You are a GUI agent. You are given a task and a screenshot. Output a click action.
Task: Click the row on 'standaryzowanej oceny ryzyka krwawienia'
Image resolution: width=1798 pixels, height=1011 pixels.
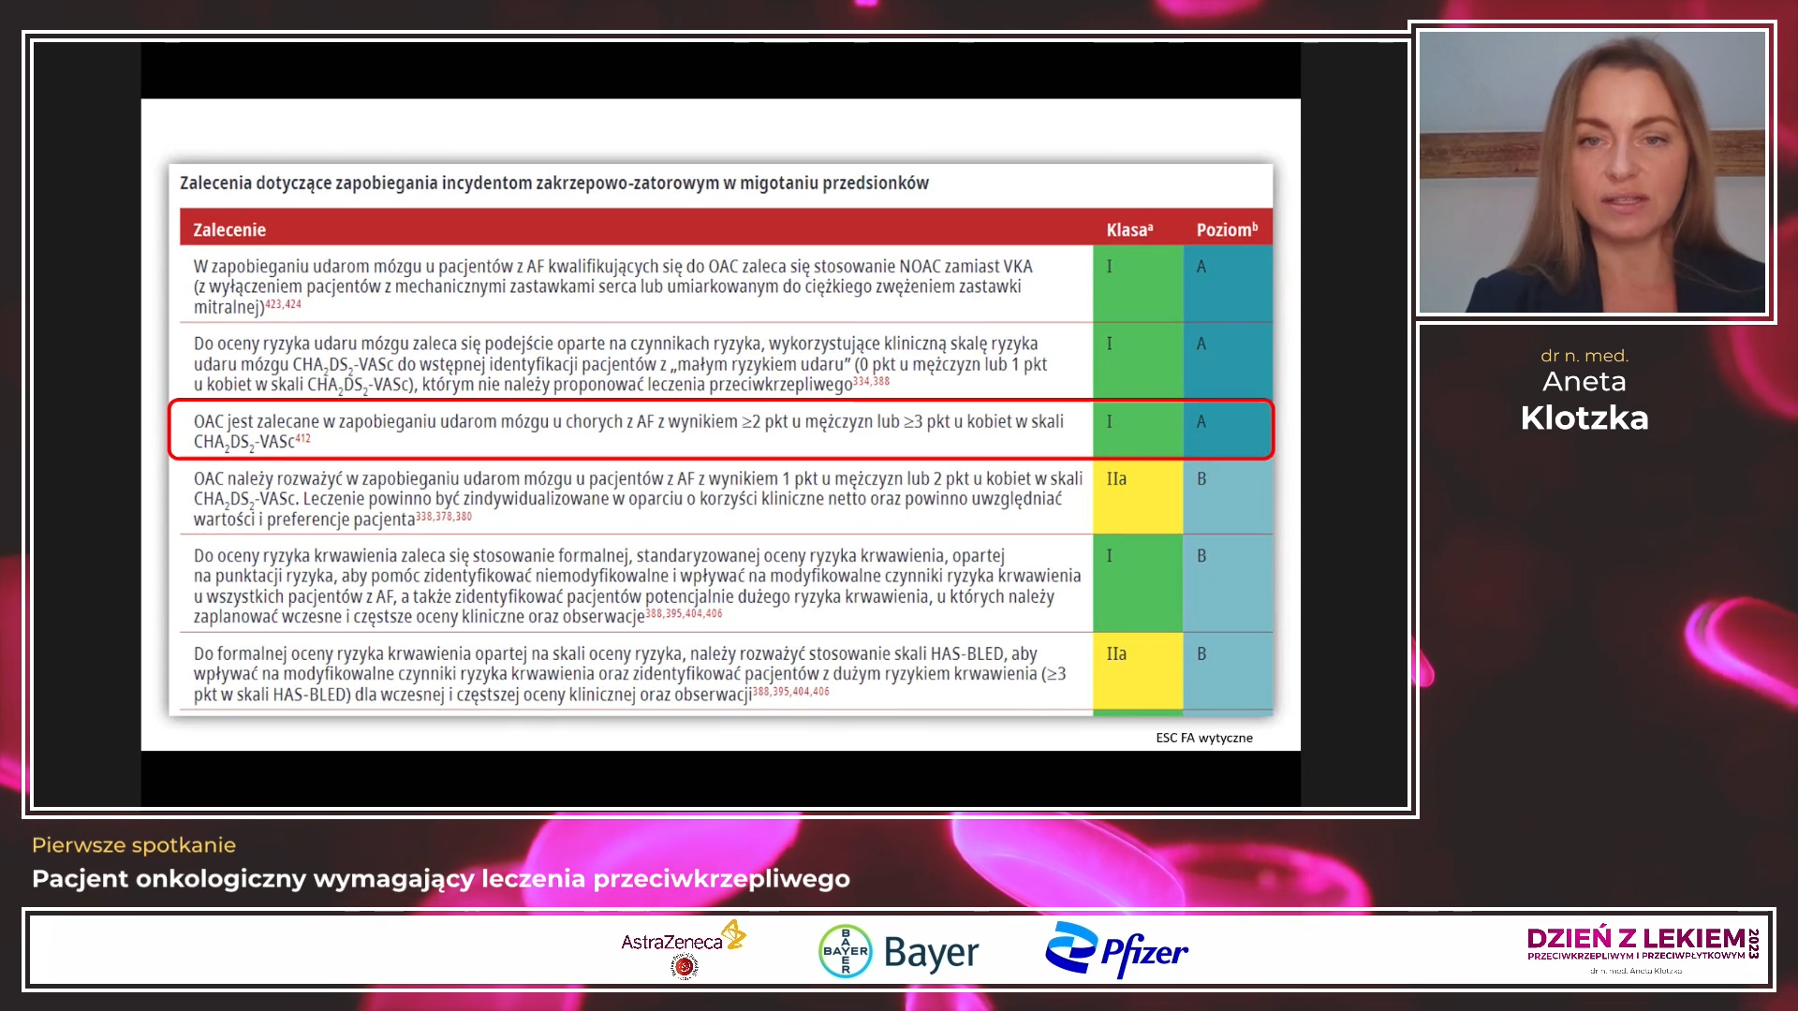tap(637, 586)
